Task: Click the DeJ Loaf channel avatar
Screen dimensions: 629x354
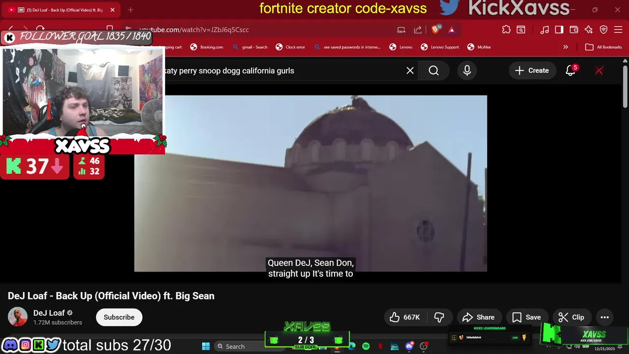Action: point(18,317)
